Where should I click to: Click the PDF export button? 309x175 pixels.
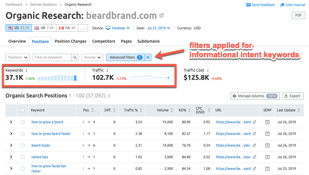(298, 15)
